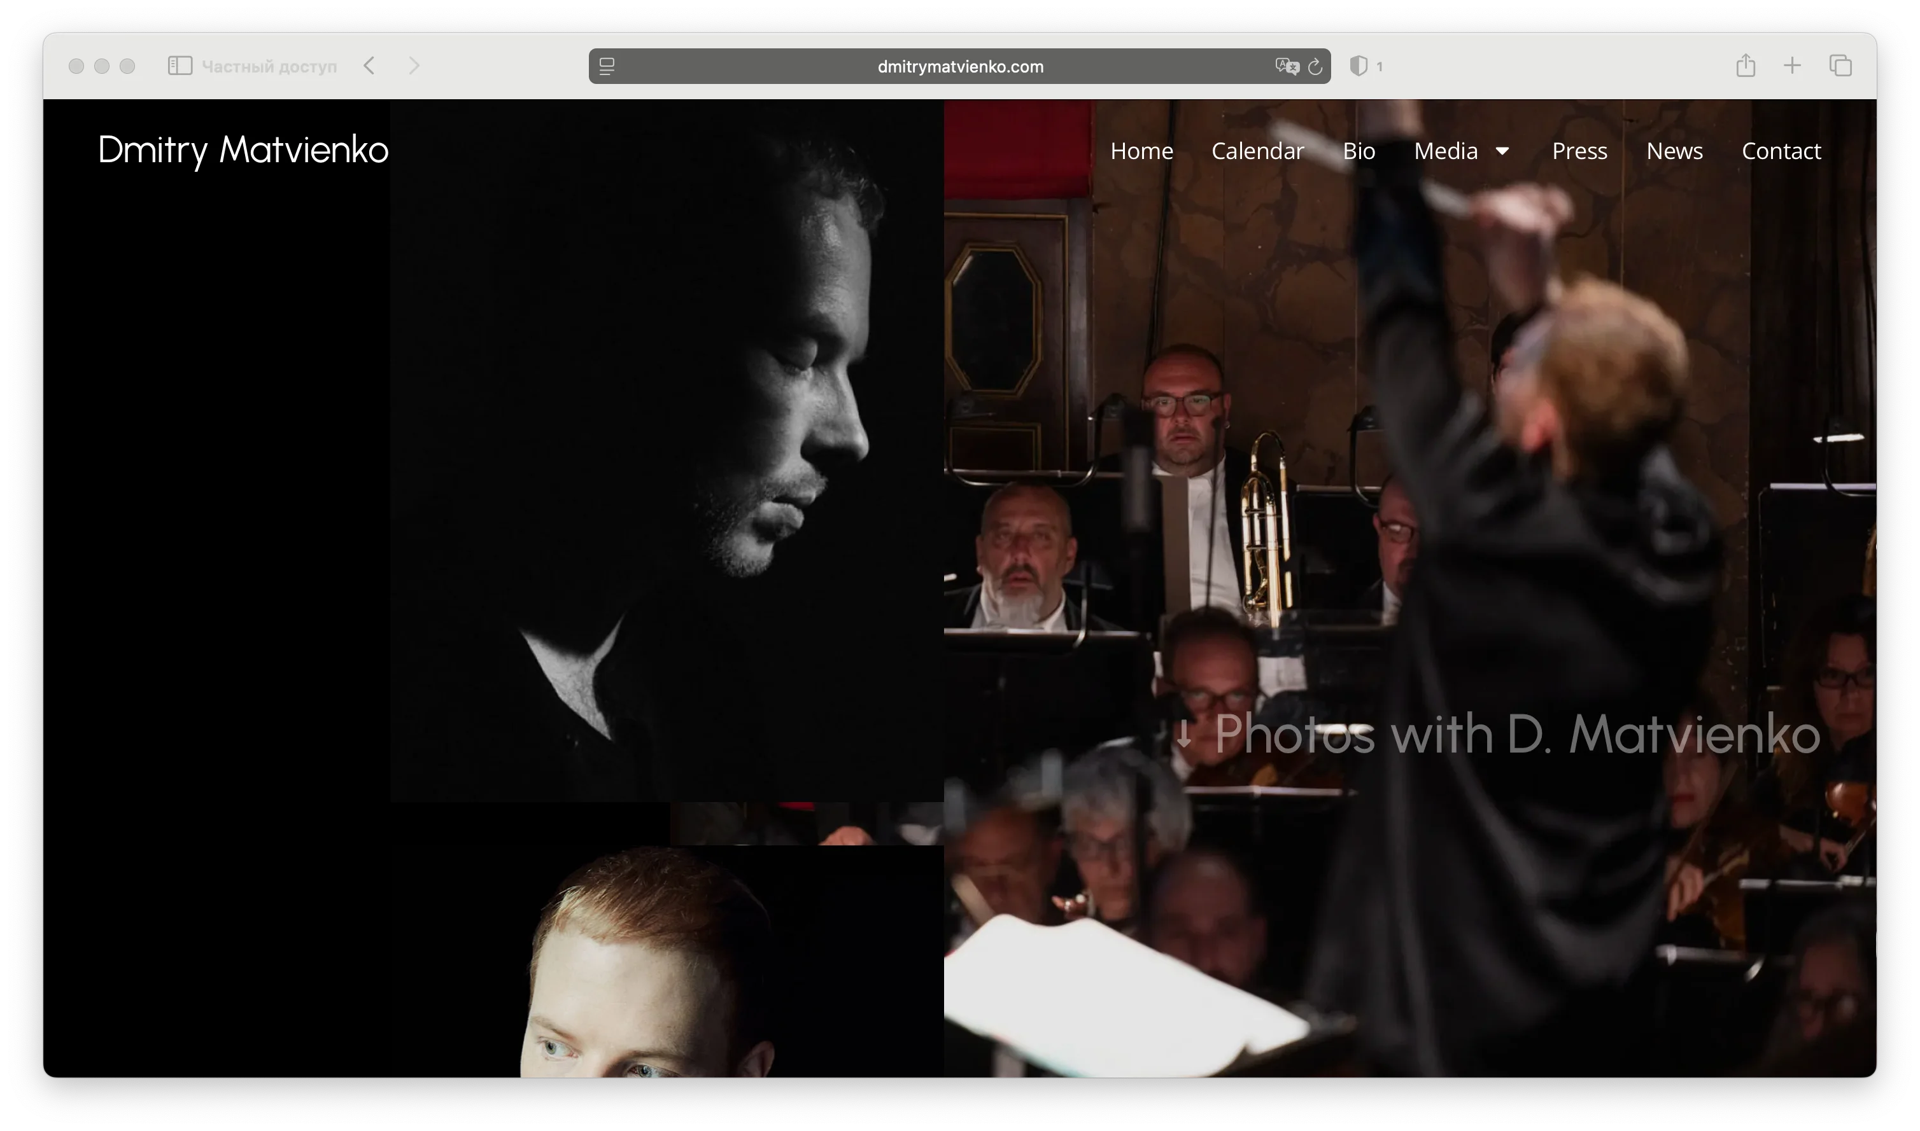Open the Bio page link
This screenshot has height=1131, width=1920.
point(1359,151)
